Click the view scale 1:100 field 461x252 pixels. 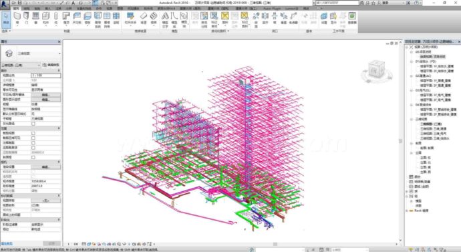click(x=46, y=76)
